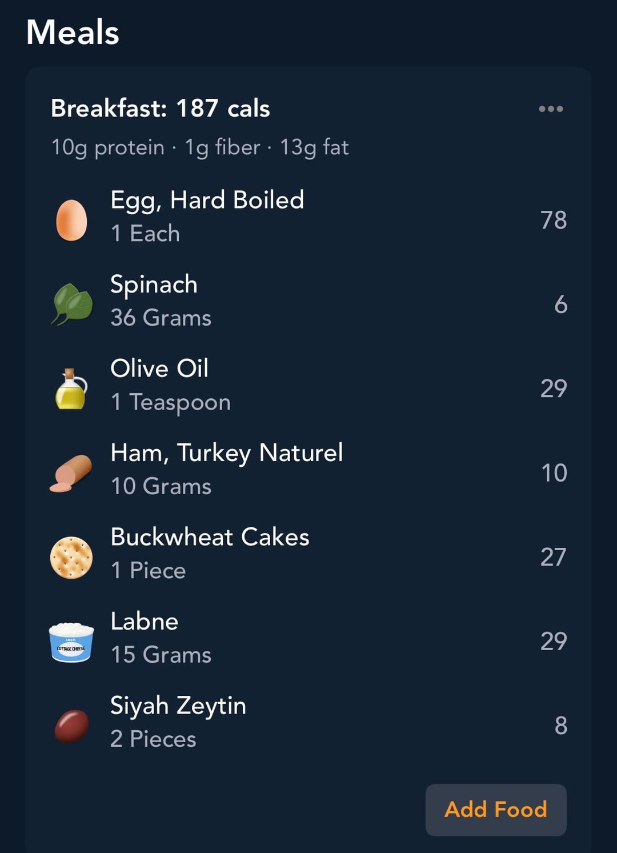Tap the buckwheat cake cracker icon
This screenshot has height=853, width=617.
click(x=71, y=557)
